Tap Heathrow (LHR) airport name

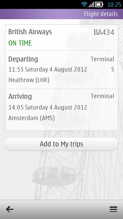[x=29, y=80]
